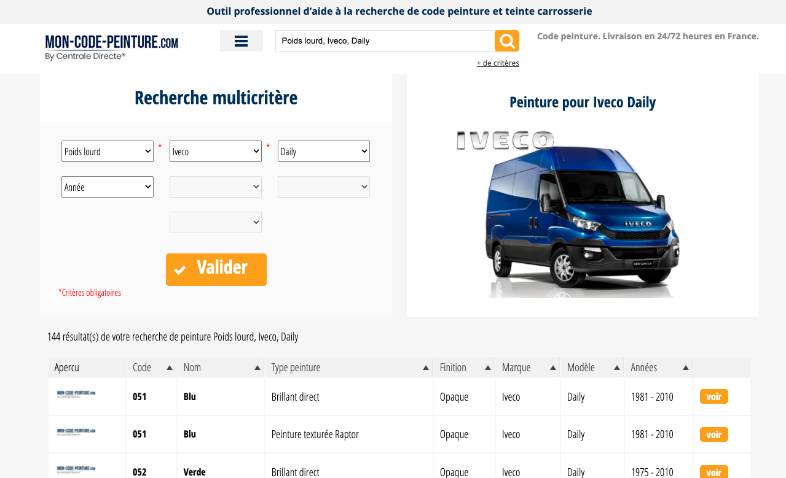Expand the Année dropdown

click(108, 187)
